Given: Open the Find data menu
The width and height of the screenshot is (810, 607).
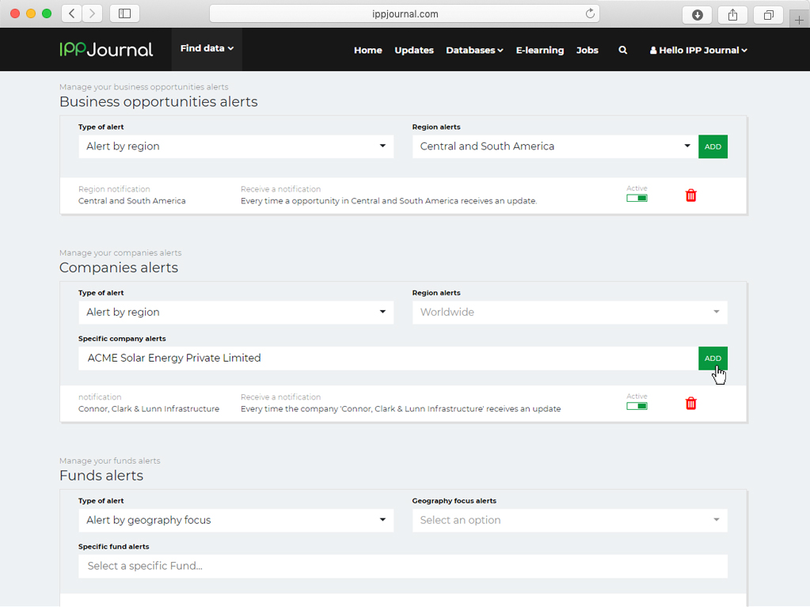Looking at the screenshot, I should 207,49.
